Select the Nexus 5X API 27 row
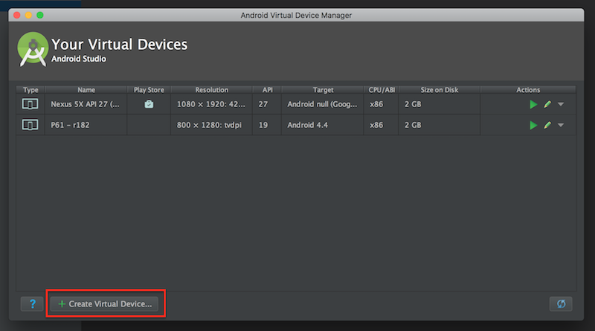The height and width of the screenshot is (331, 595). click(x=296, y=104)
